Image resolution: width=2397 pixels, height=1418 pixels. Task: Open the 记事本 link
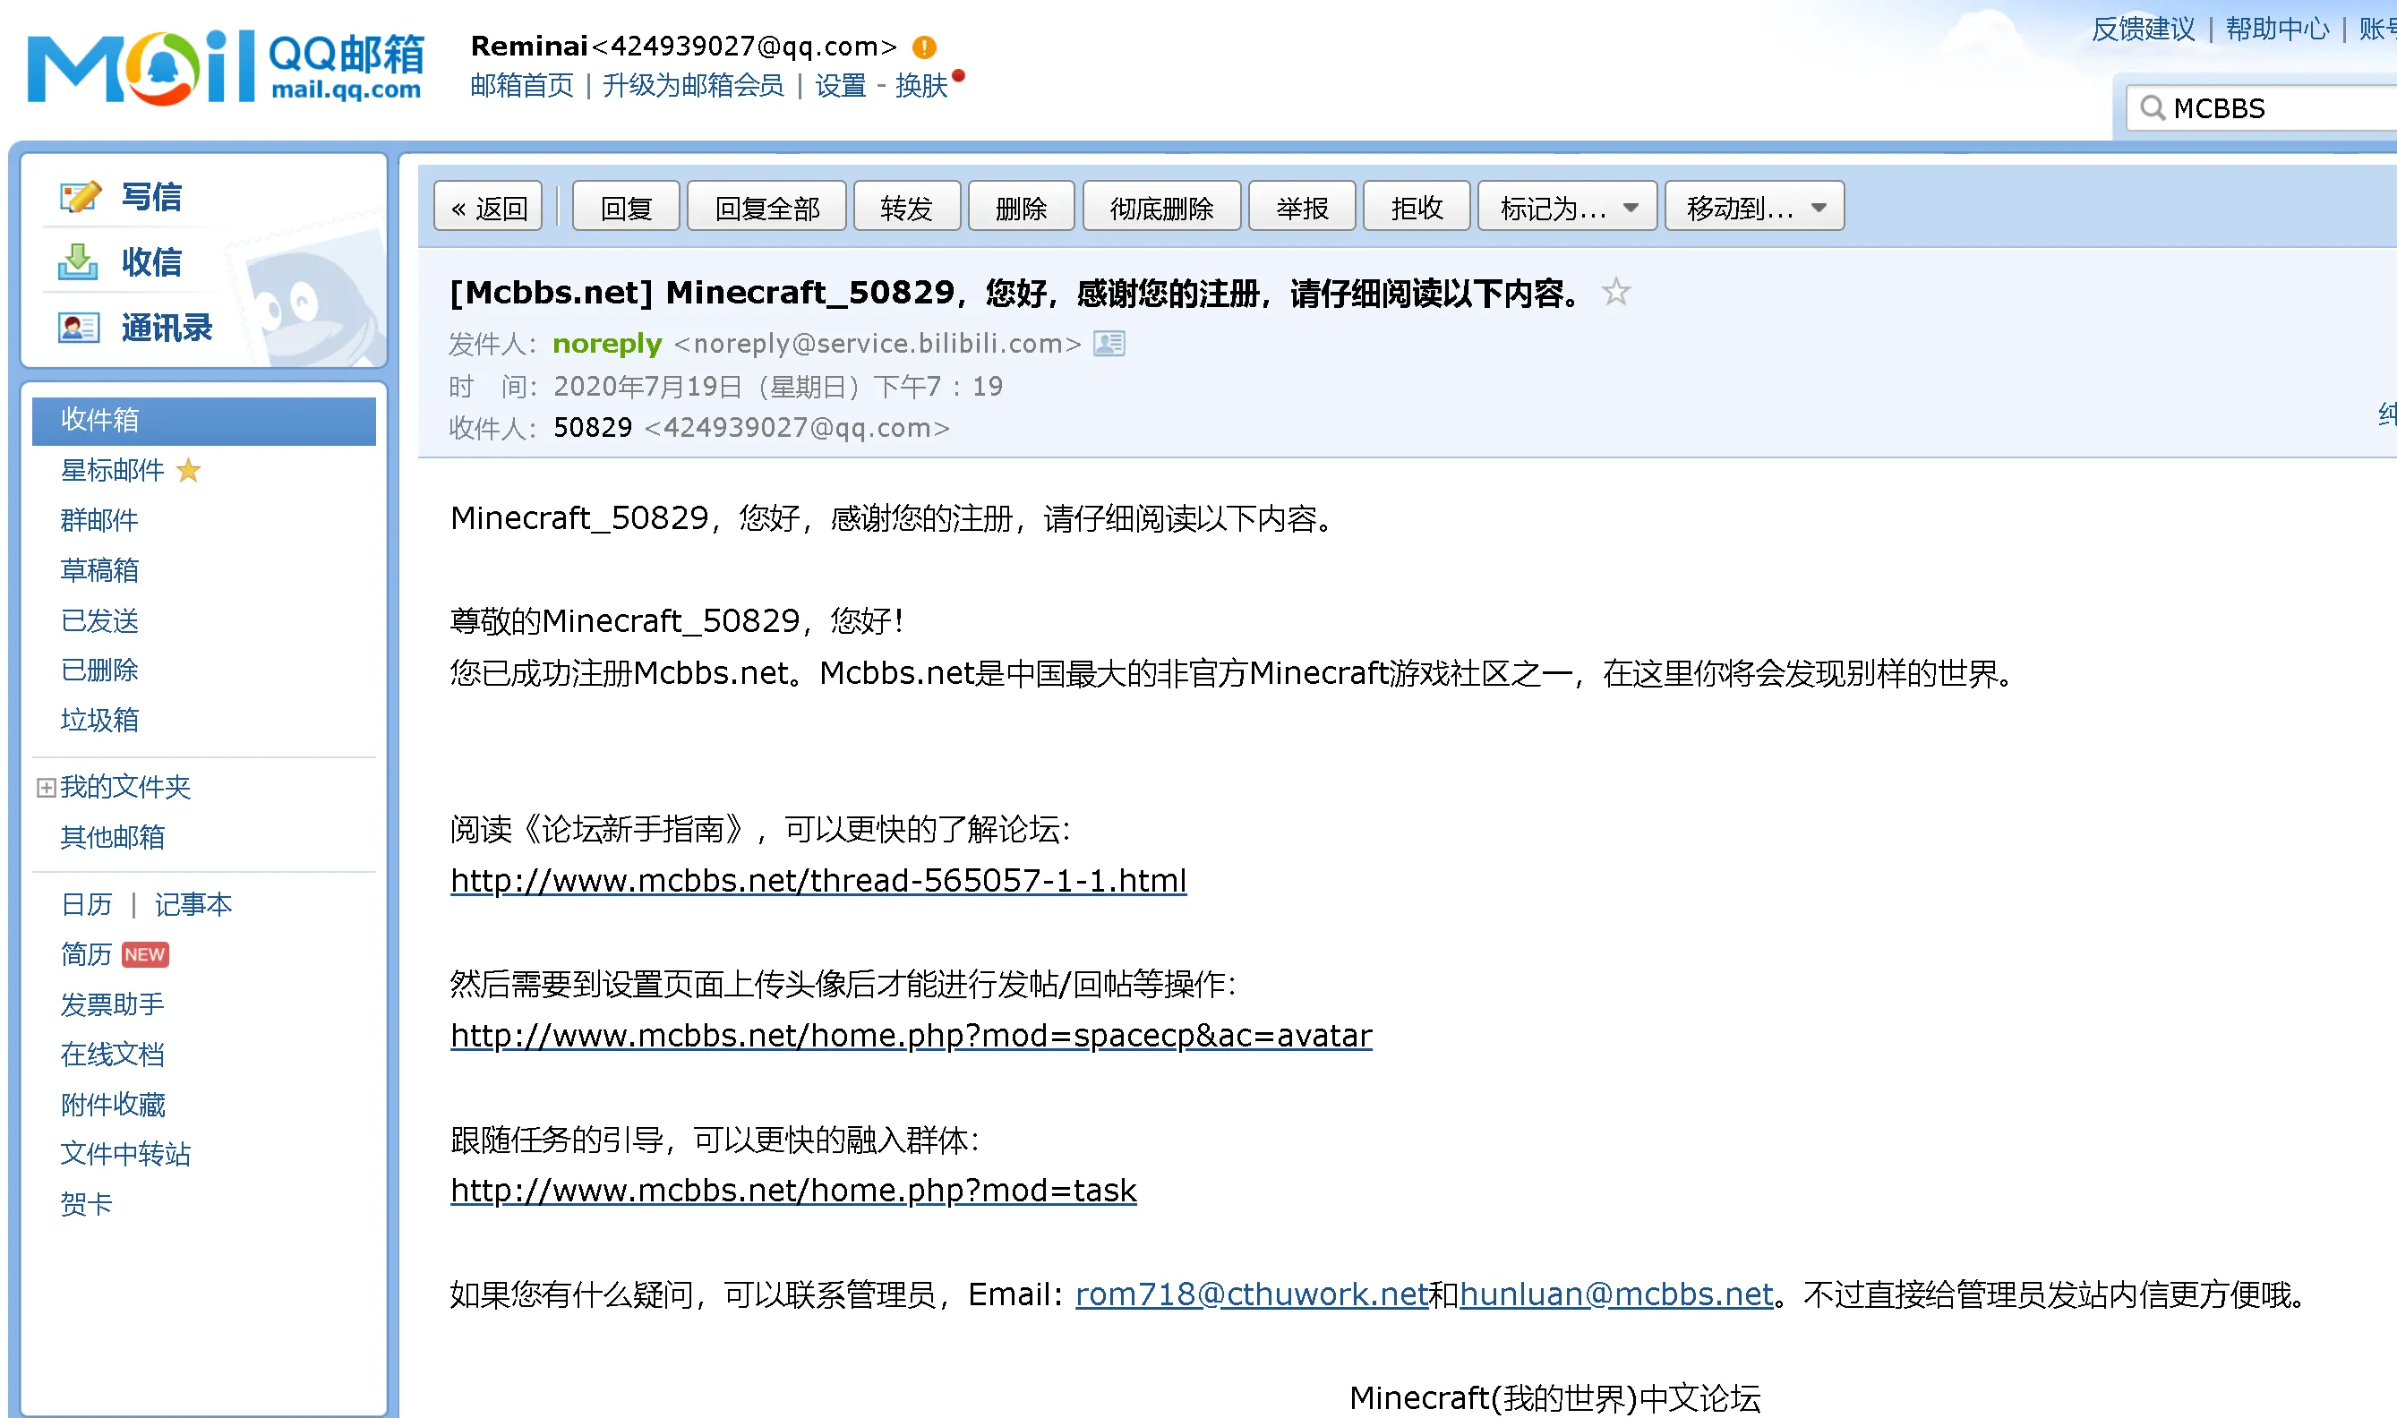pos(193,904)
